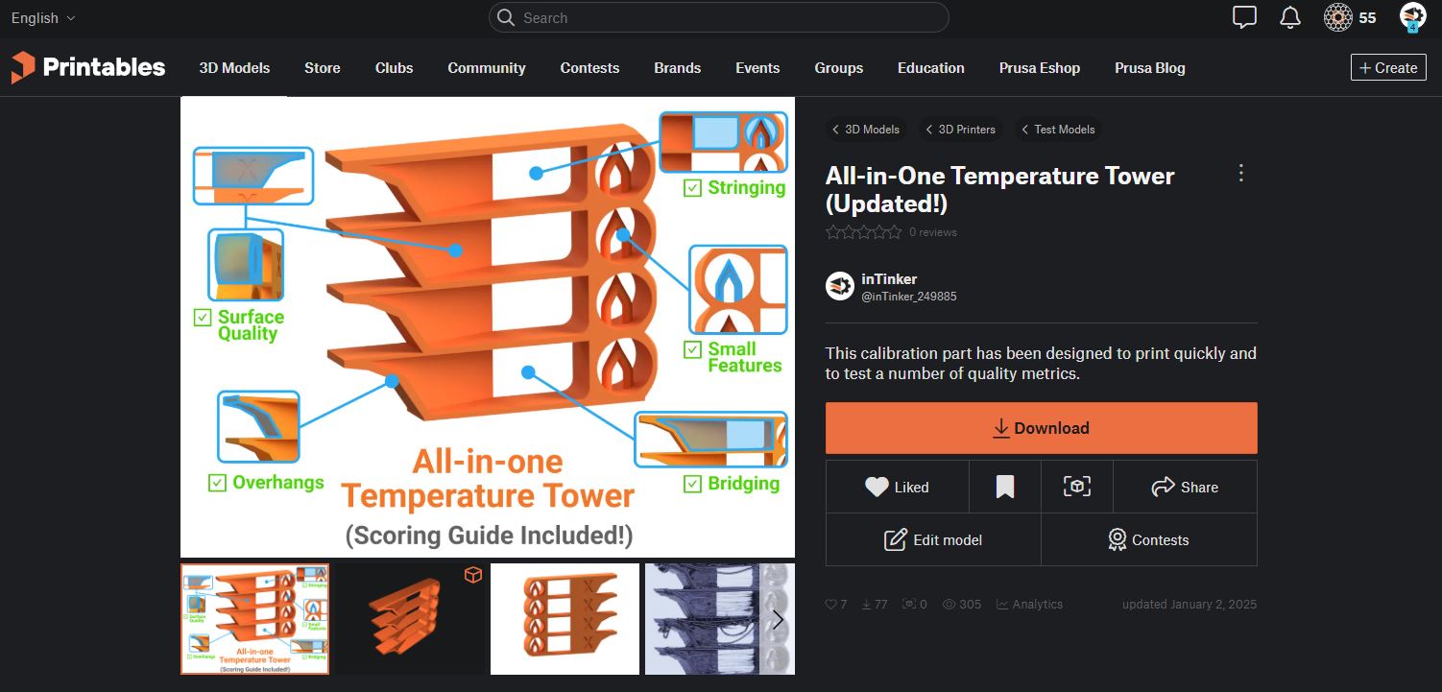Open the messages chat icon
Screen dimensions: 1442x692
coord(1244,17)
